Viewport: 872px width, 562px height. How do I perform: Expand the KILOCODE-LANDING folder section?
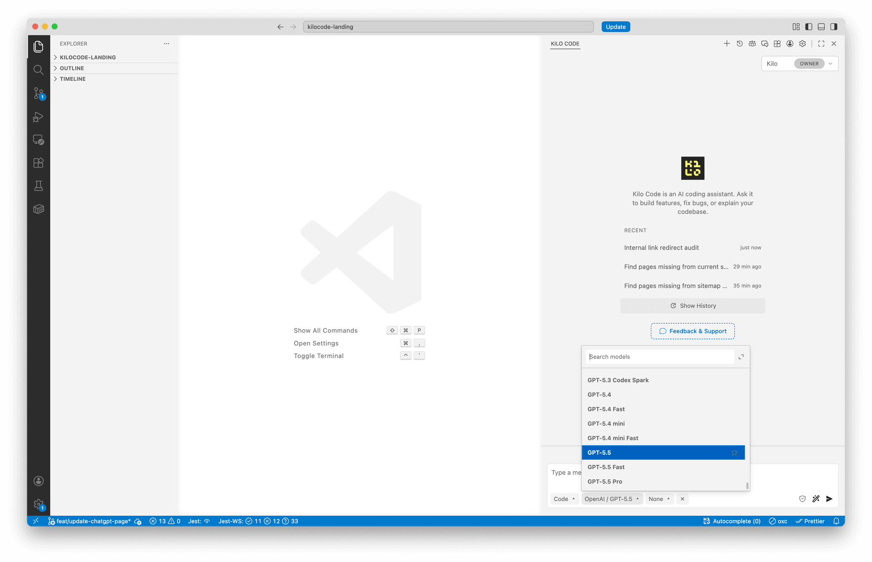point(114,57)
